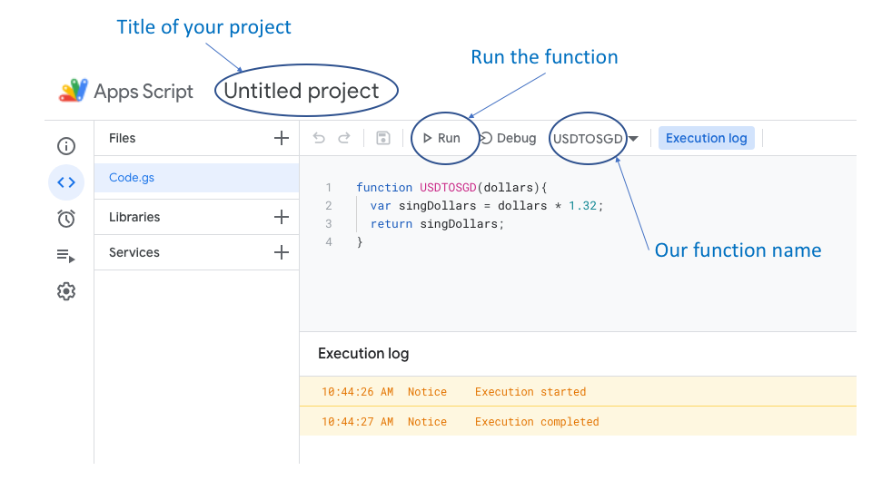Run the selected function
872x490 pixels.
[441, 138]
